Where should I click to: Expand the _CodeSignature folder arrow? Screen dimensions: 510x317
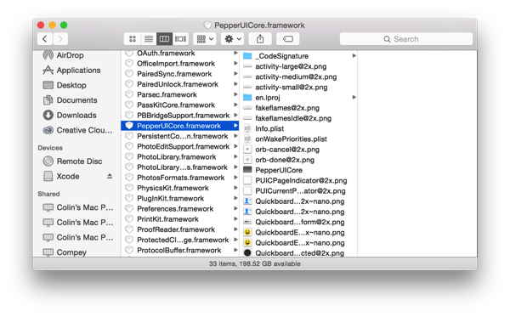coord(354,56)
